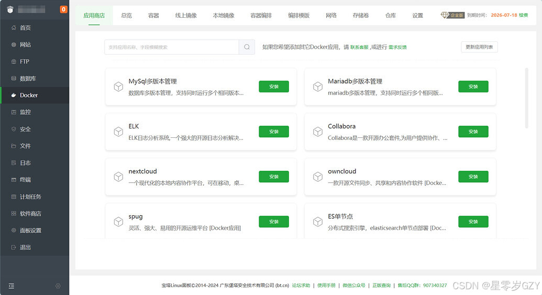Install the nextcloud app
The image size is (542, 295).
274,176
